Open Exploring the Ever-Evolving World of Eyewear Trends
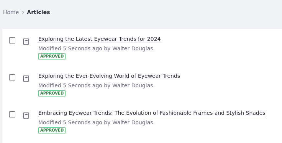The image size is (282, 143). click(x=109, y=76)
